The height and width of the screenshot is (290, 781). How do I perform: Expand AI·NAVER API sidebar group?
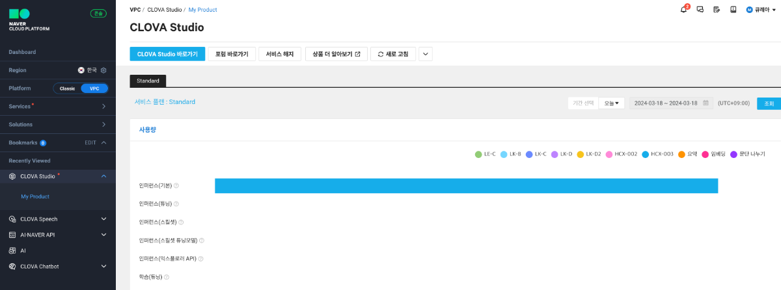tap(103, 235)
